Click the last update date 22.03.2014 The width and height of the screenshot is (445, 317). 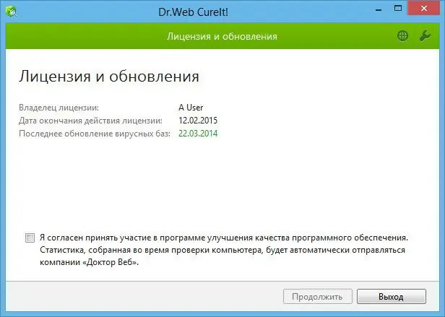coord(198,134)
